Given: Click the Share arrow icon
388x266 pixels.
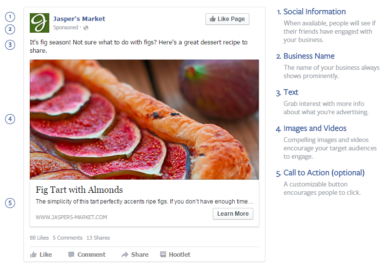Looking at the screenshot, I should [125, 254].
